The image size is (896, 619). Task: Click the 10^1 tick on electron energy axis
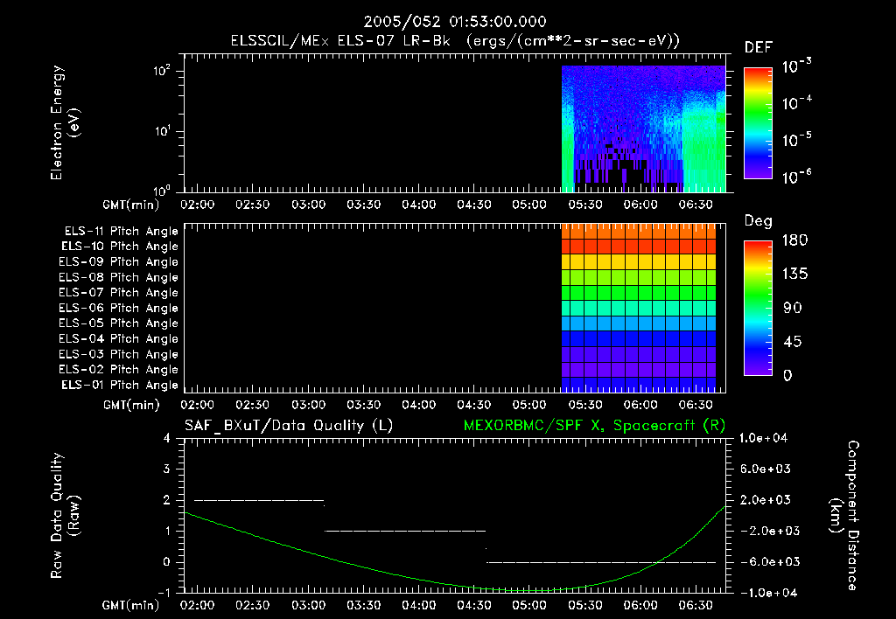coord(162,131)
